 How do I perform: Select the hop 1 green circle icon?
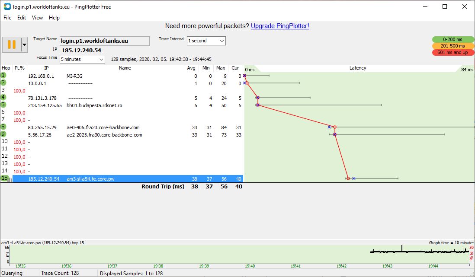pyautogui.click(x=3, y=75)
